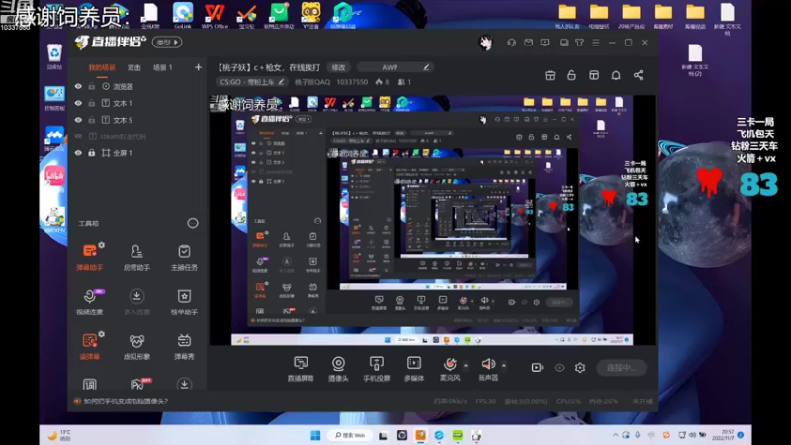Open the 弹幕秀 danmaku show tool
Viewport: 791px width, 445px height.
pyautogui.click(x=184, y=346)
